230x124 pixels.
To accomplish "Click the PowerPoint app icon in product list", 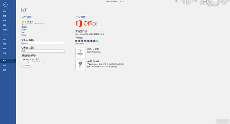I will (88, 41).
